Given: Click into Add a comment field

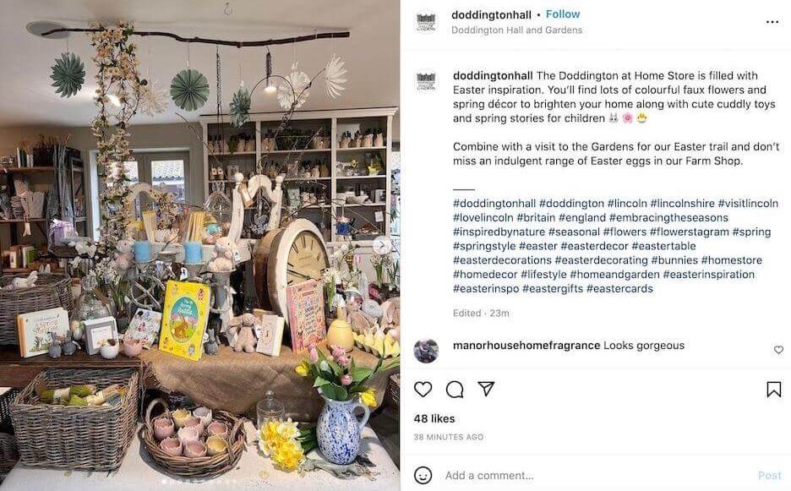Looking at the screenshot, I should (595, 475).
